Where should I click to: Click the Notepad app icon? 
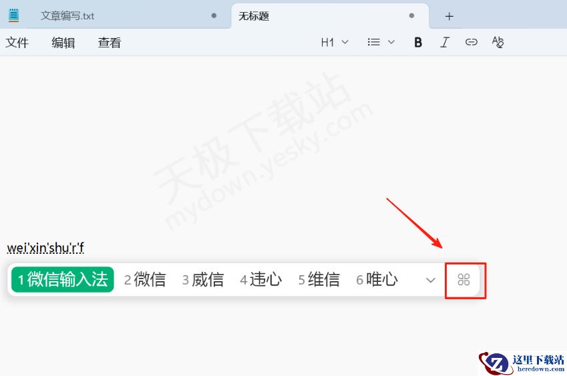(14, 15)
